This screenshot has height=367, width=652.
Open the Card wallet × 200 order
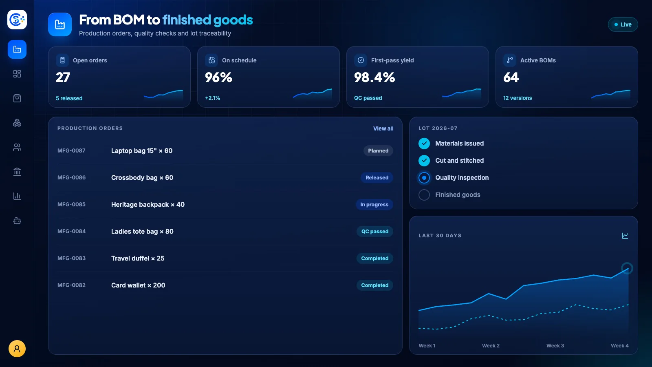(x=138, y=285)
